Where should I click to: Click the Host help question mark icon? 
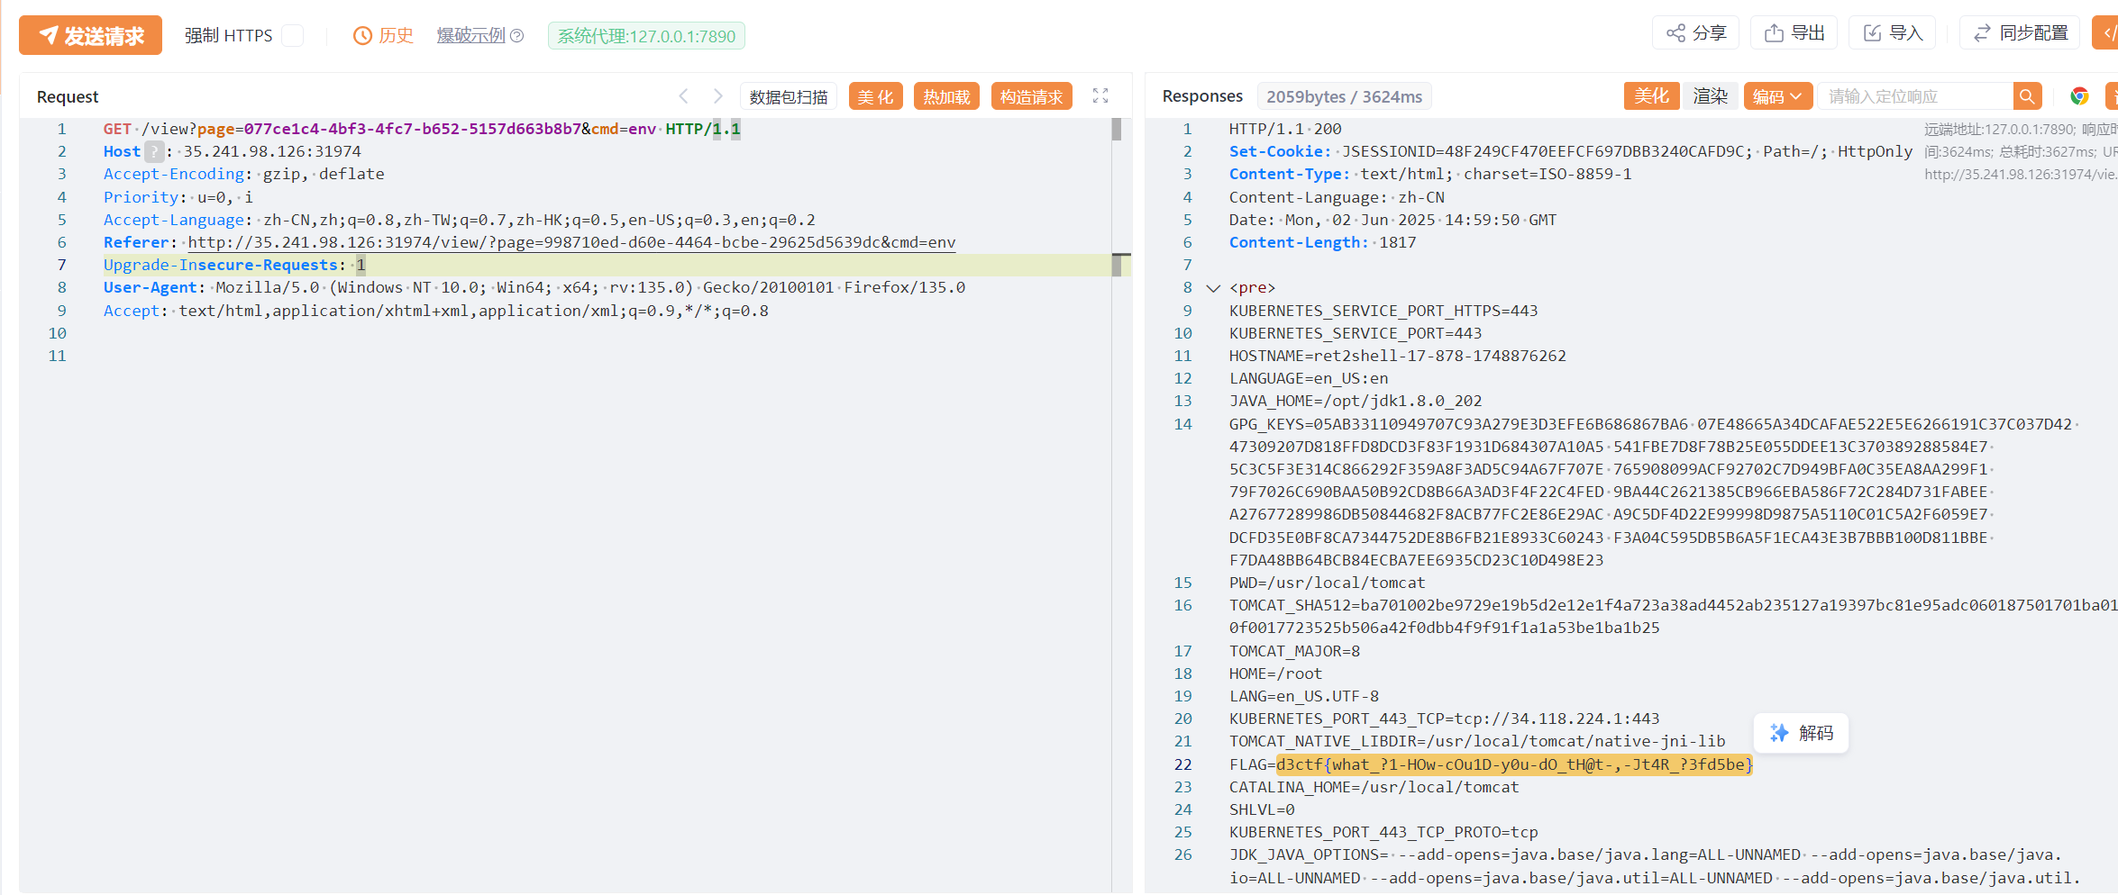coord(155,151)
